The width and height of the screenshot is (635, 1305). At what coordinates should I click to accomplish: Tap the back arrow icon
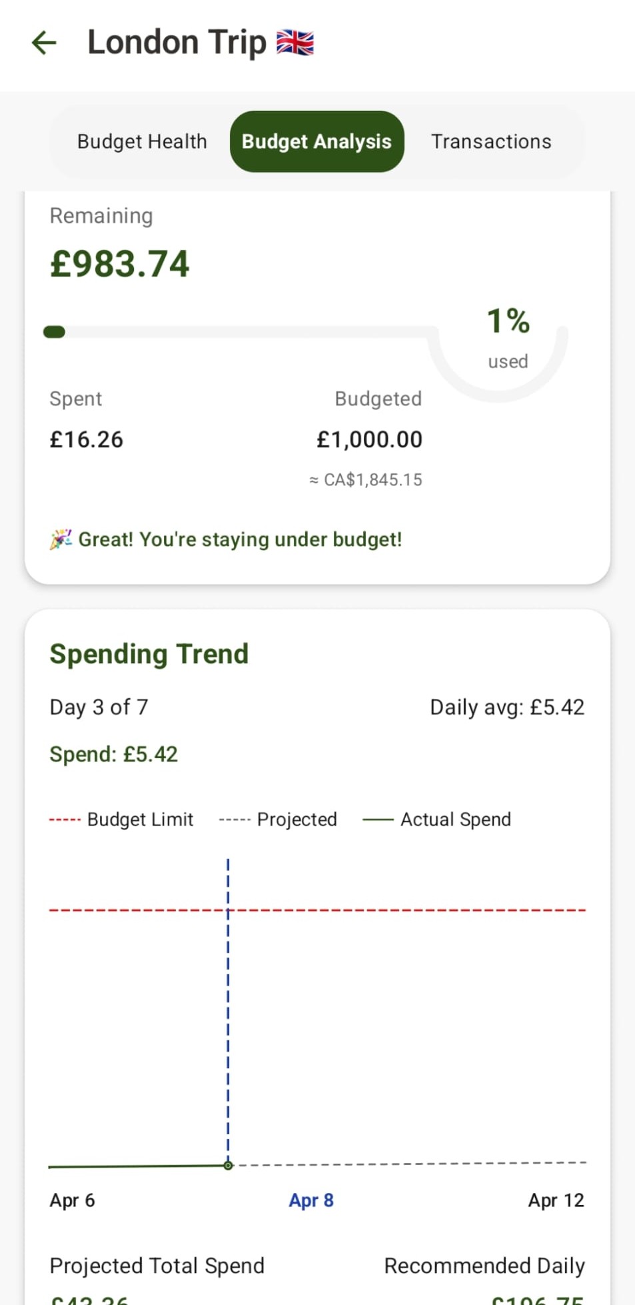44,43
